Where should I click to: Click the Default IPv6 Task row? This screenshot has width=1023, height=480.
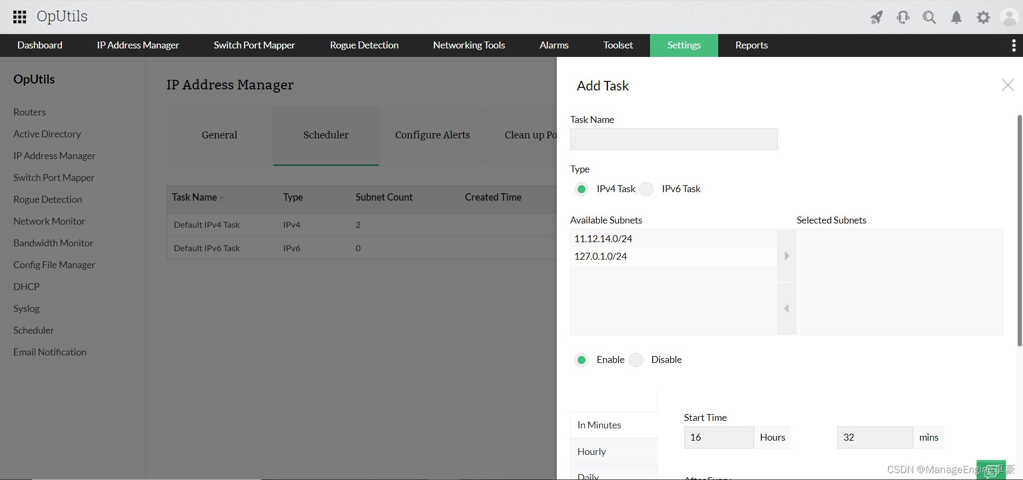click(x=362, y=249)
